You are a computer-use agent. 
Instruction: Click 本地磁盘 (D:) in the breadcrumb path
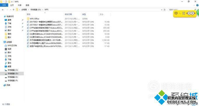(36, 10)
